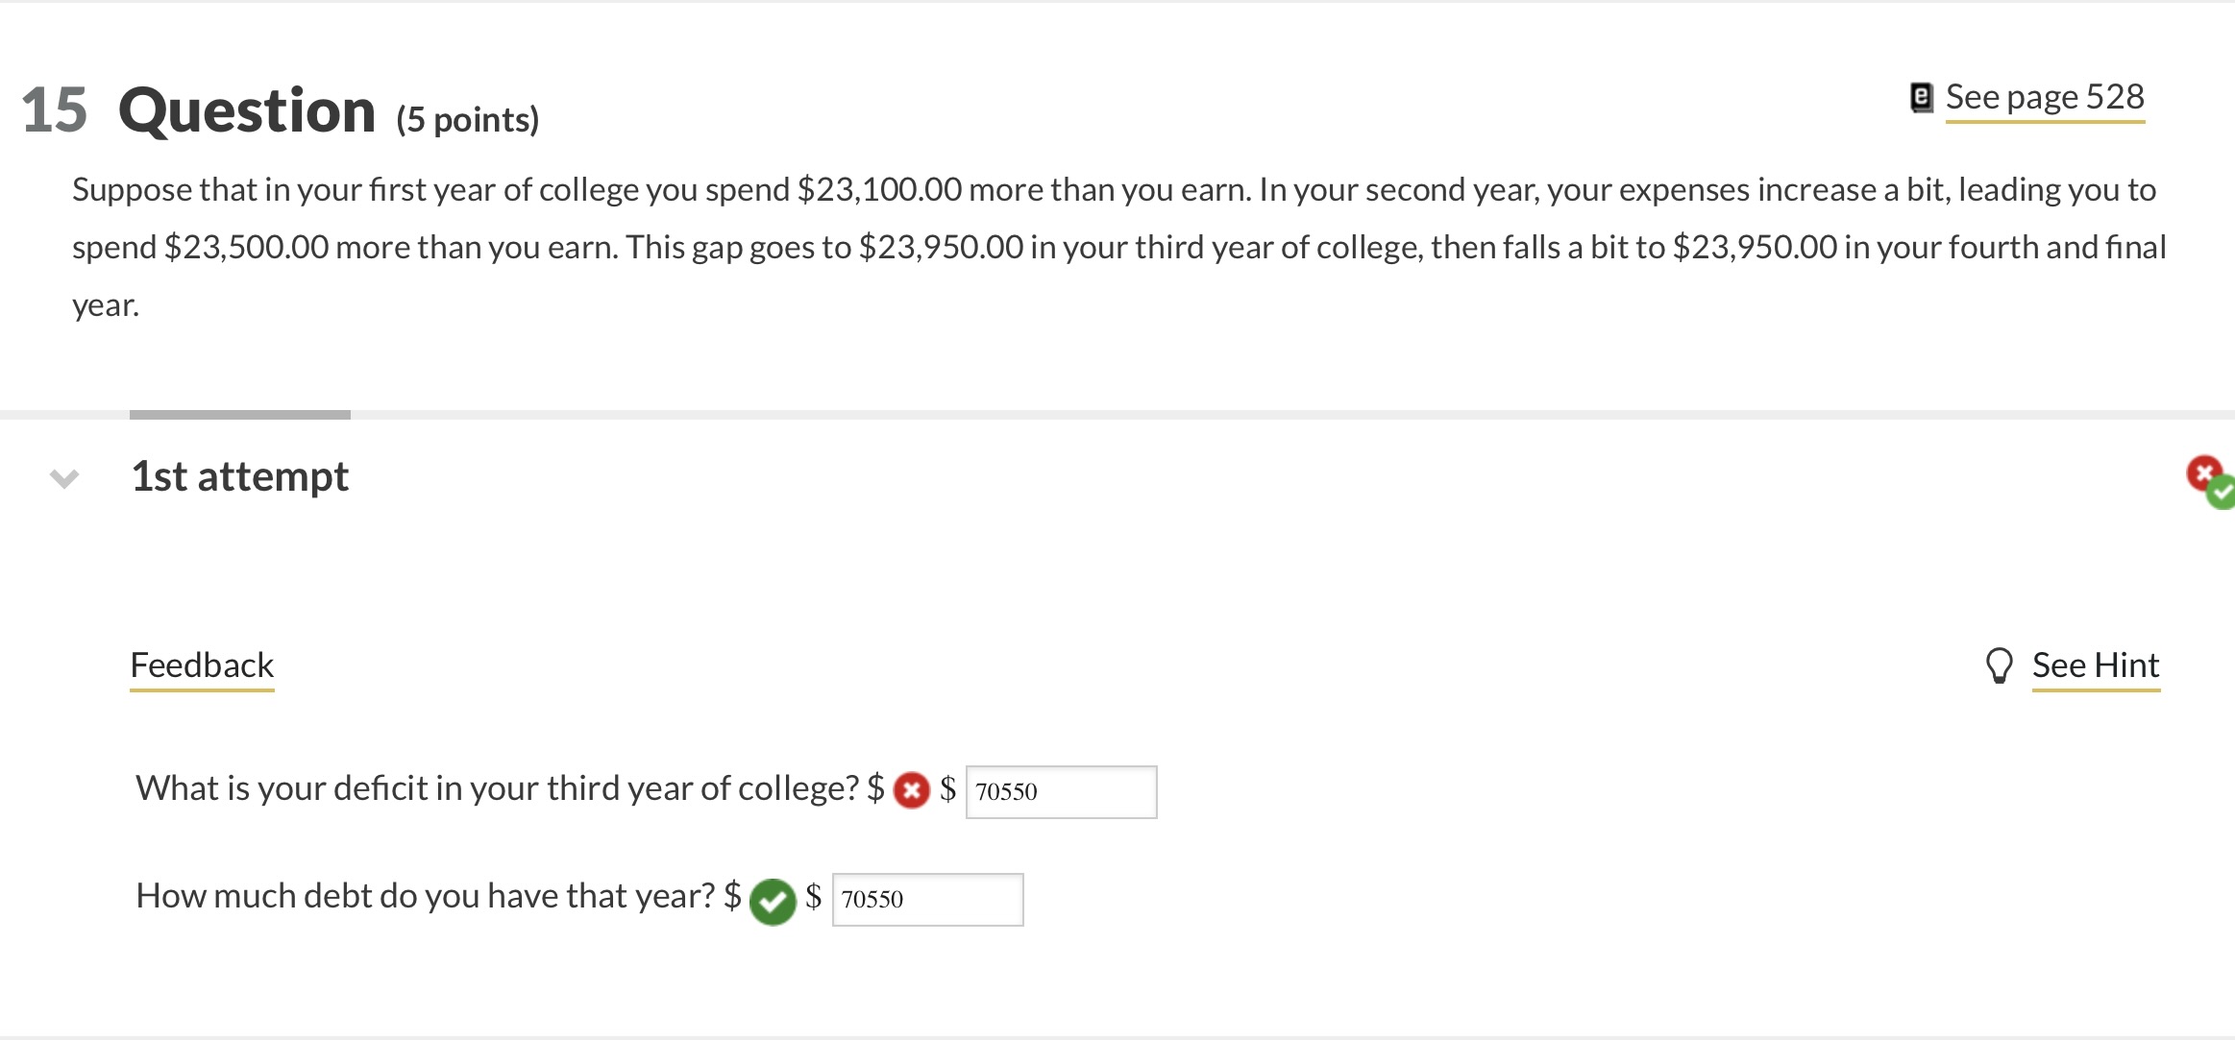The width and height of the screenshot is (2235, 1040).
Task: Select the red X badge at far right
Action: point(2206,470)
